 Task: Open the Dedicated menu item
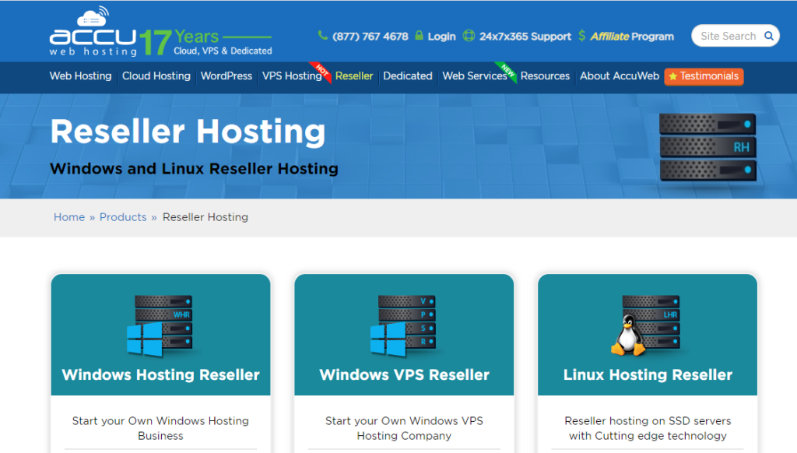click(x=408, y=75)
